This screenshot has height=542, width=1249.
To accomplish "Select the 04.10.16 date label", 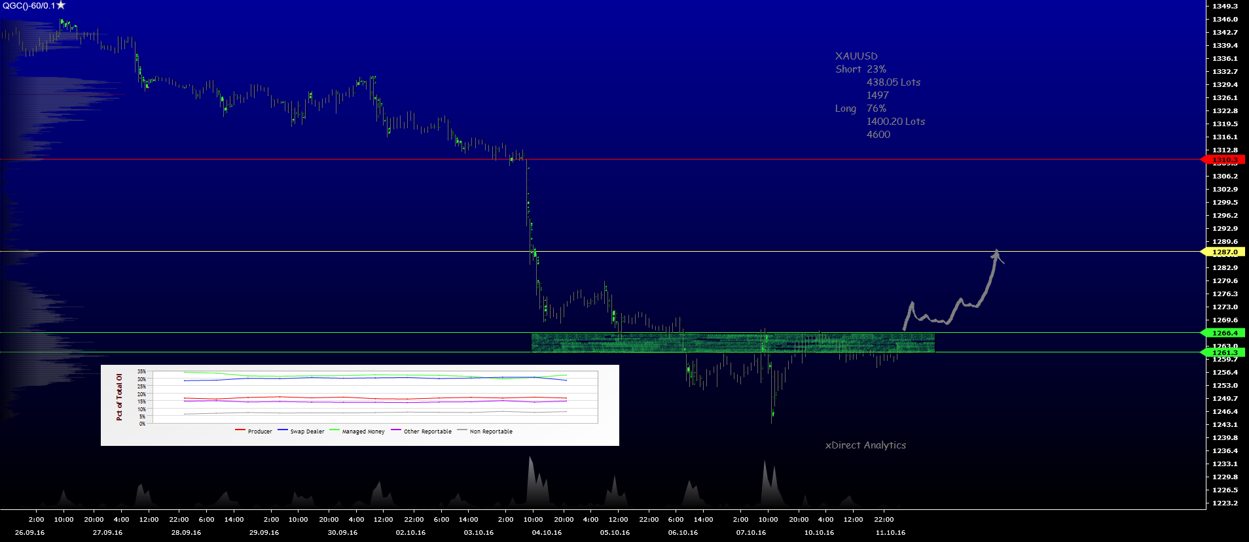I will click(547, 532).
